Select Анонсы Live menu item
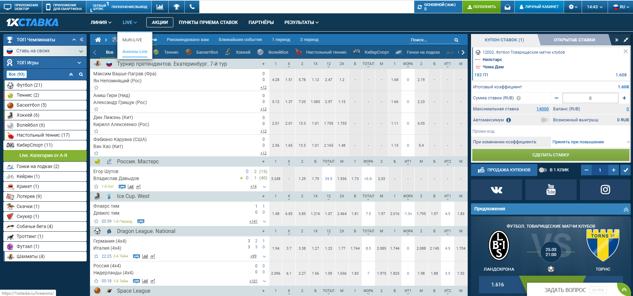 (135, 52)
